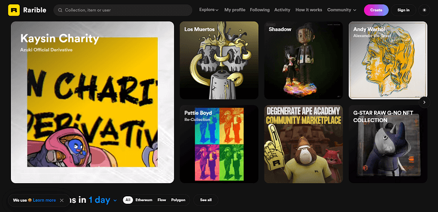Open the Andy Warhol collection card

[388, 60]
